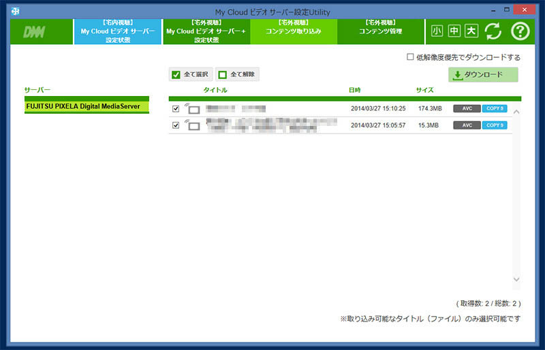Set text size to medium (中)
The height and width of the screenshot is (350, 545).
coord(454,31)
